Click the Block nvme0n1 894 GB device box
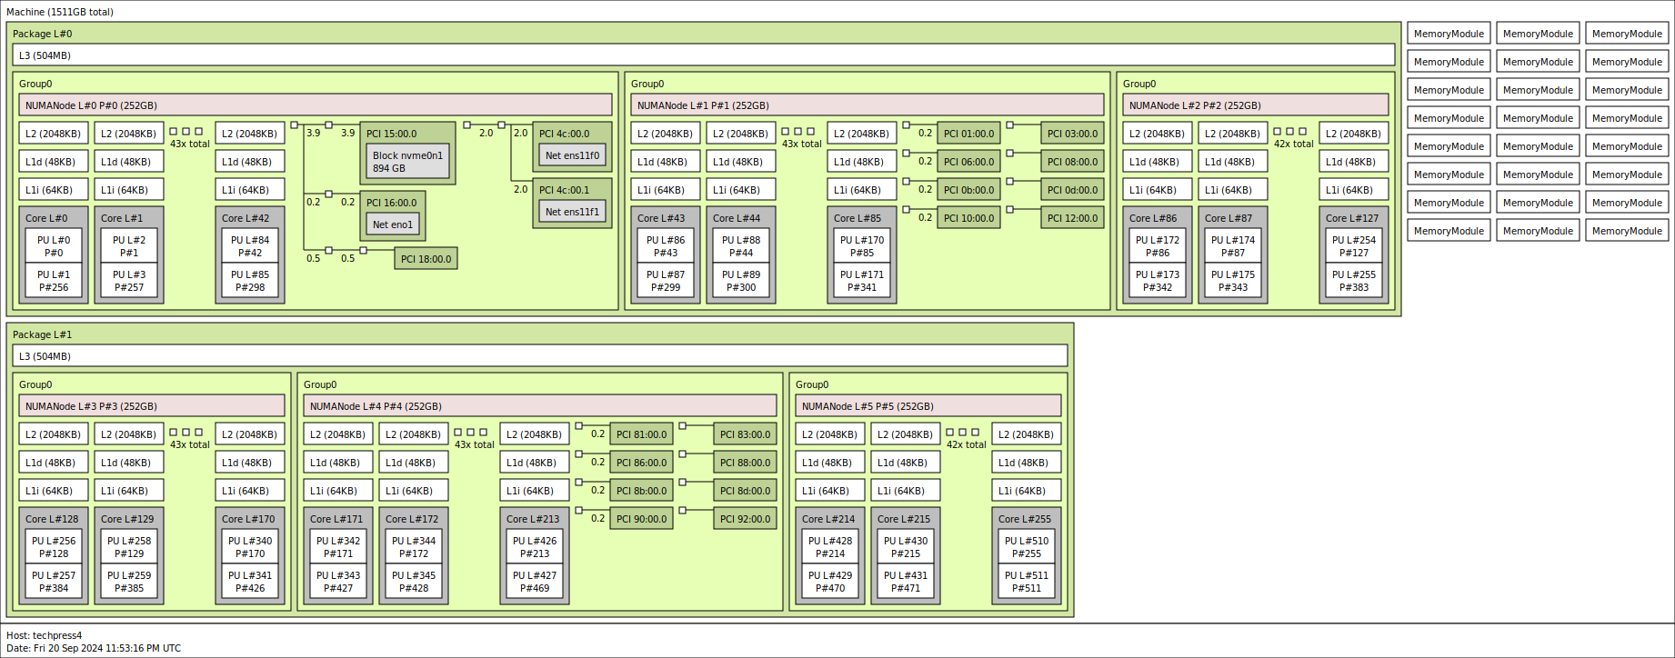1675x658 pixels. click(407, 162)
